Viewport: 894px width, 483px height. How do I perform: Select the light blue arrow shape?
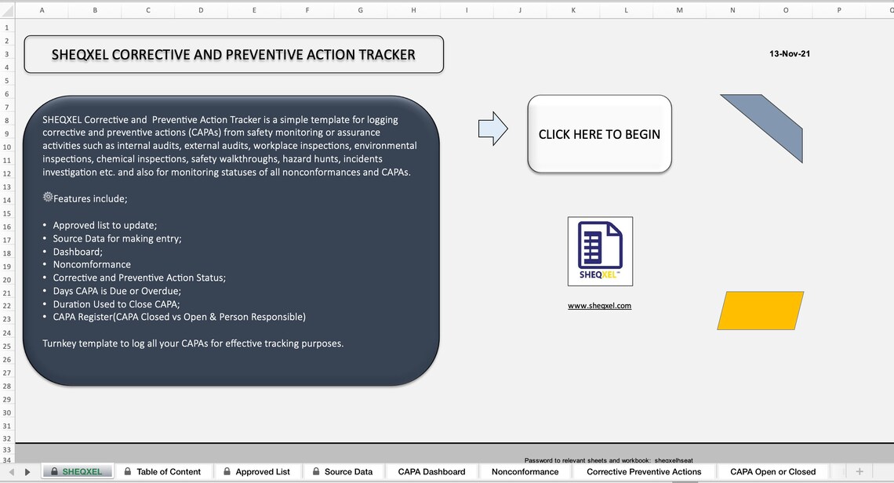(x=493, y=128)
